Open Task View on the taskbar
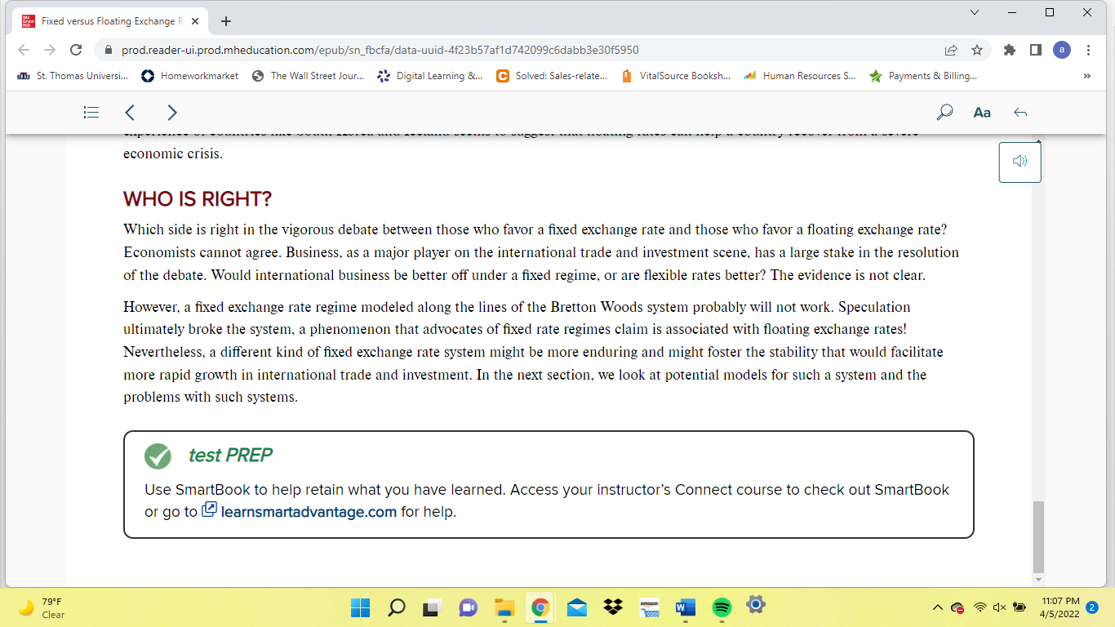Image resolution: width=1115 pixels, height=627 pixels. click(432, 607)
